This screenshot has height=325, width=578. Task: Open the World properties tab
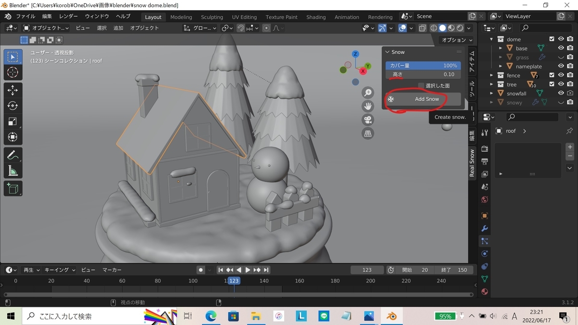coord(485,199)
